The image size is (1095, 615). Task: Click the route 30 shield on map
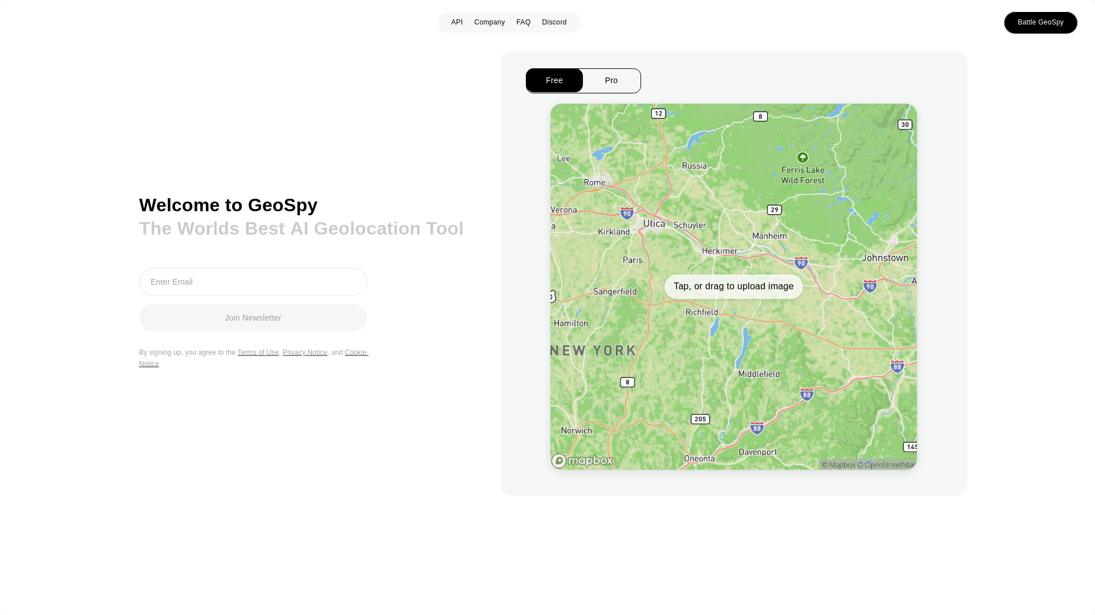tap(905, 125)
